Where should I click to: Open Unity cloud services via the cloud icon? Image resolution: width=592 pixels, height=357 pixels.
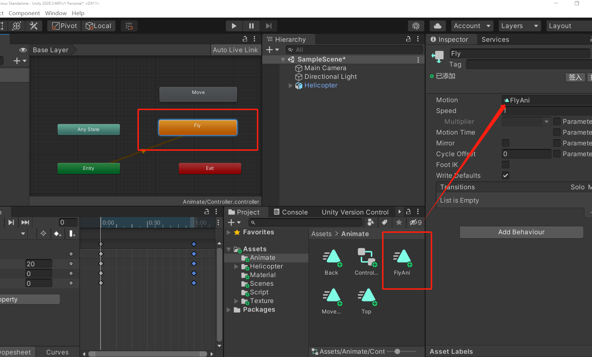coord(438,26)
